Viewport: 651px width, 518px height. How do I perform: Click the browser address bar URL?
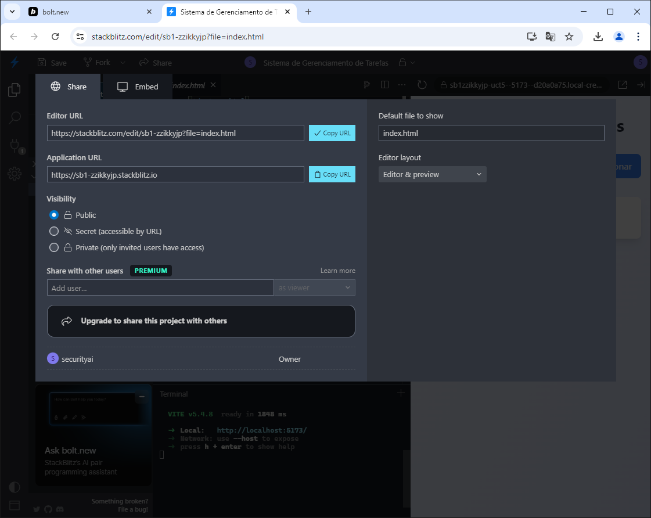coord(178,37)
